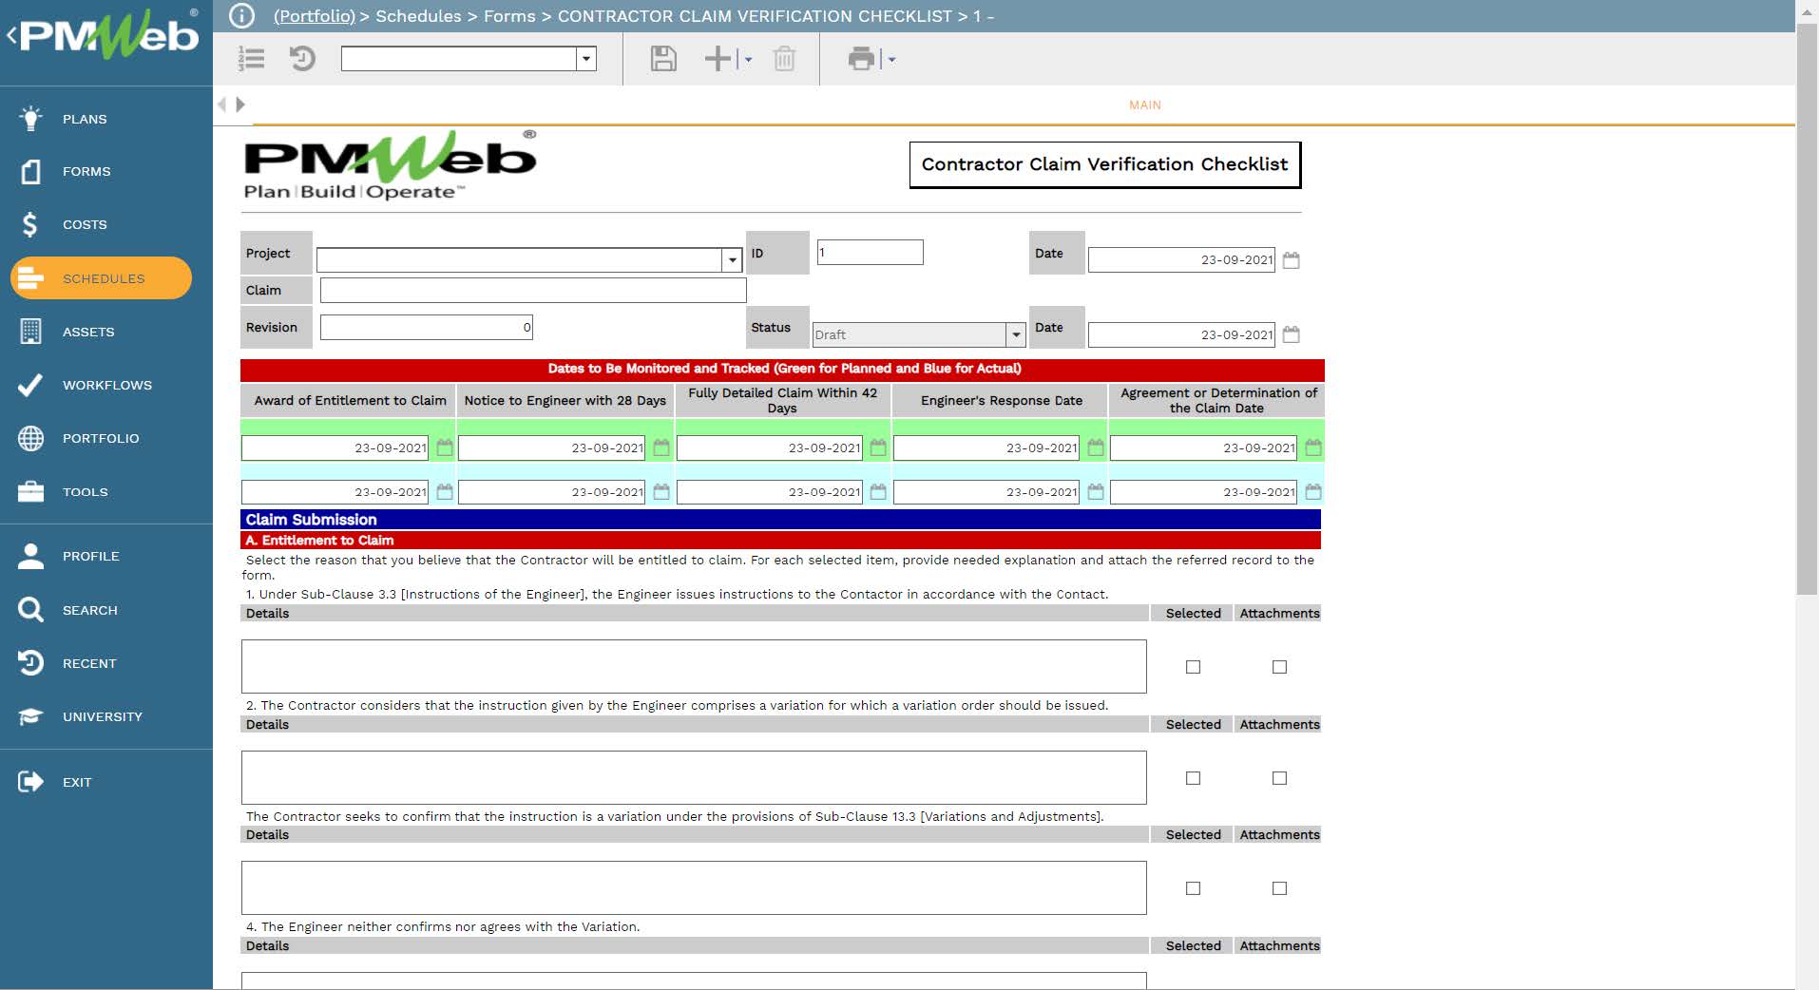The width and height of the screenshot is (1819, 990).
Task: Click the page vertical scrollbar
Action: tap(1807, 309)
